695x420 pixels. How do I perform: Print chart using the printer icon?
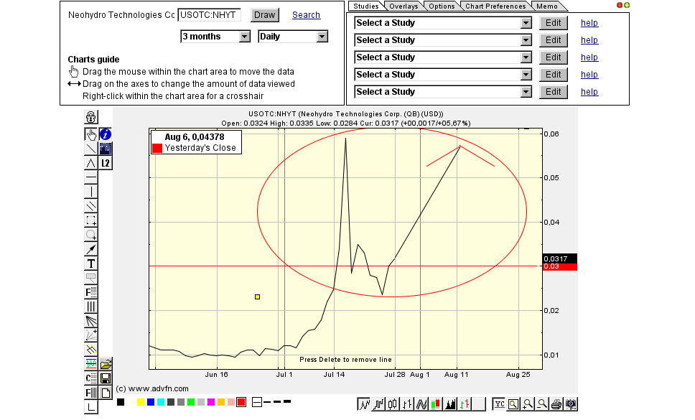(x=556, y=404)
